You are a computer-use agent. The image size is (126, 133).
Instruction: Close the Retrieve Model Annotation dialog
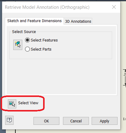(x=114, y=7)
